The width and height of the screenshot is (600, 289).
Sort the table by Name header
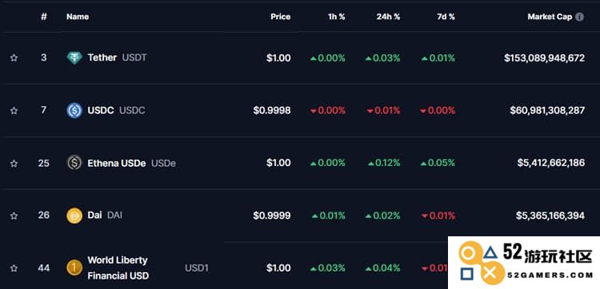(78, 17)
